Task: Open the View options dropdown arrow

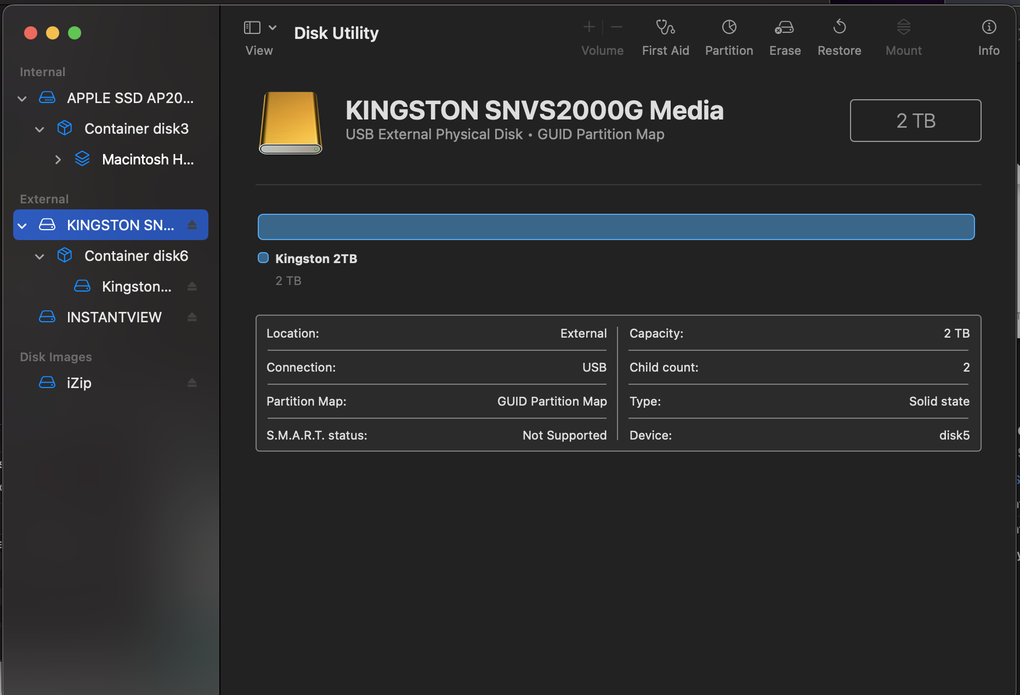Action: click(273, 27)
